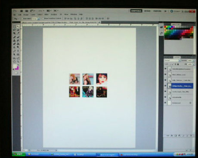
Task: Open the Arrange Documents dropdown
Action: click(x=49, y=11)
